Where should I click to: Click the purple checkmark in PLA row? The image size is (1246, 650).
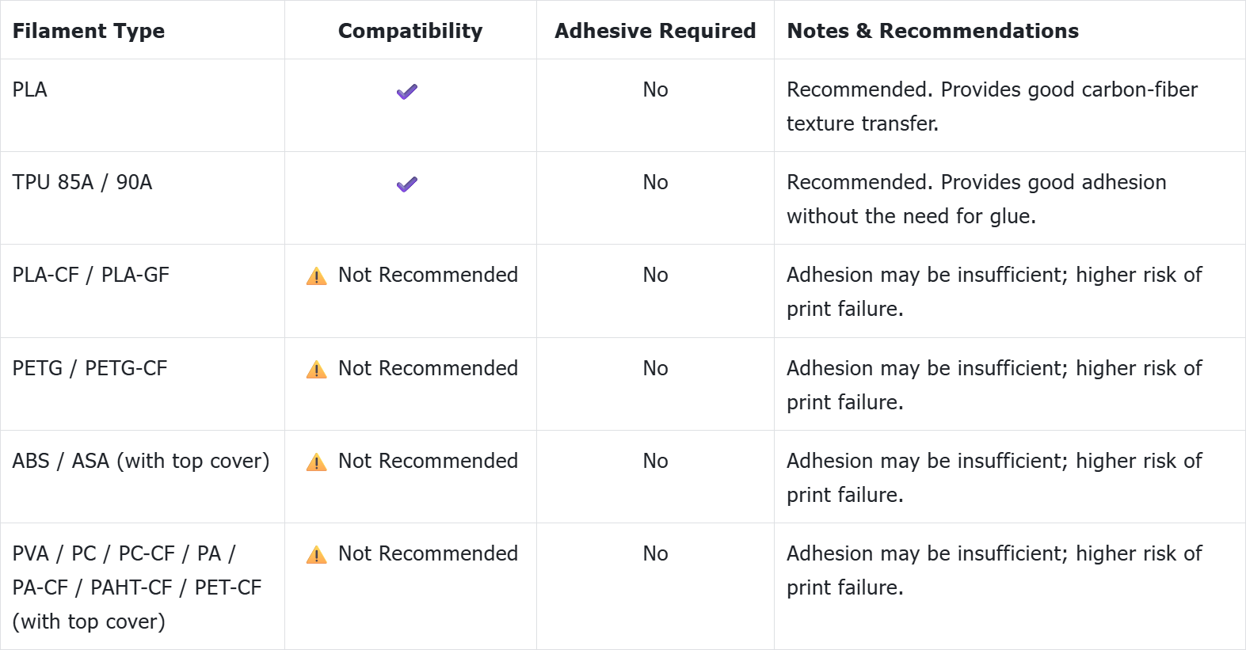(407, 92)
